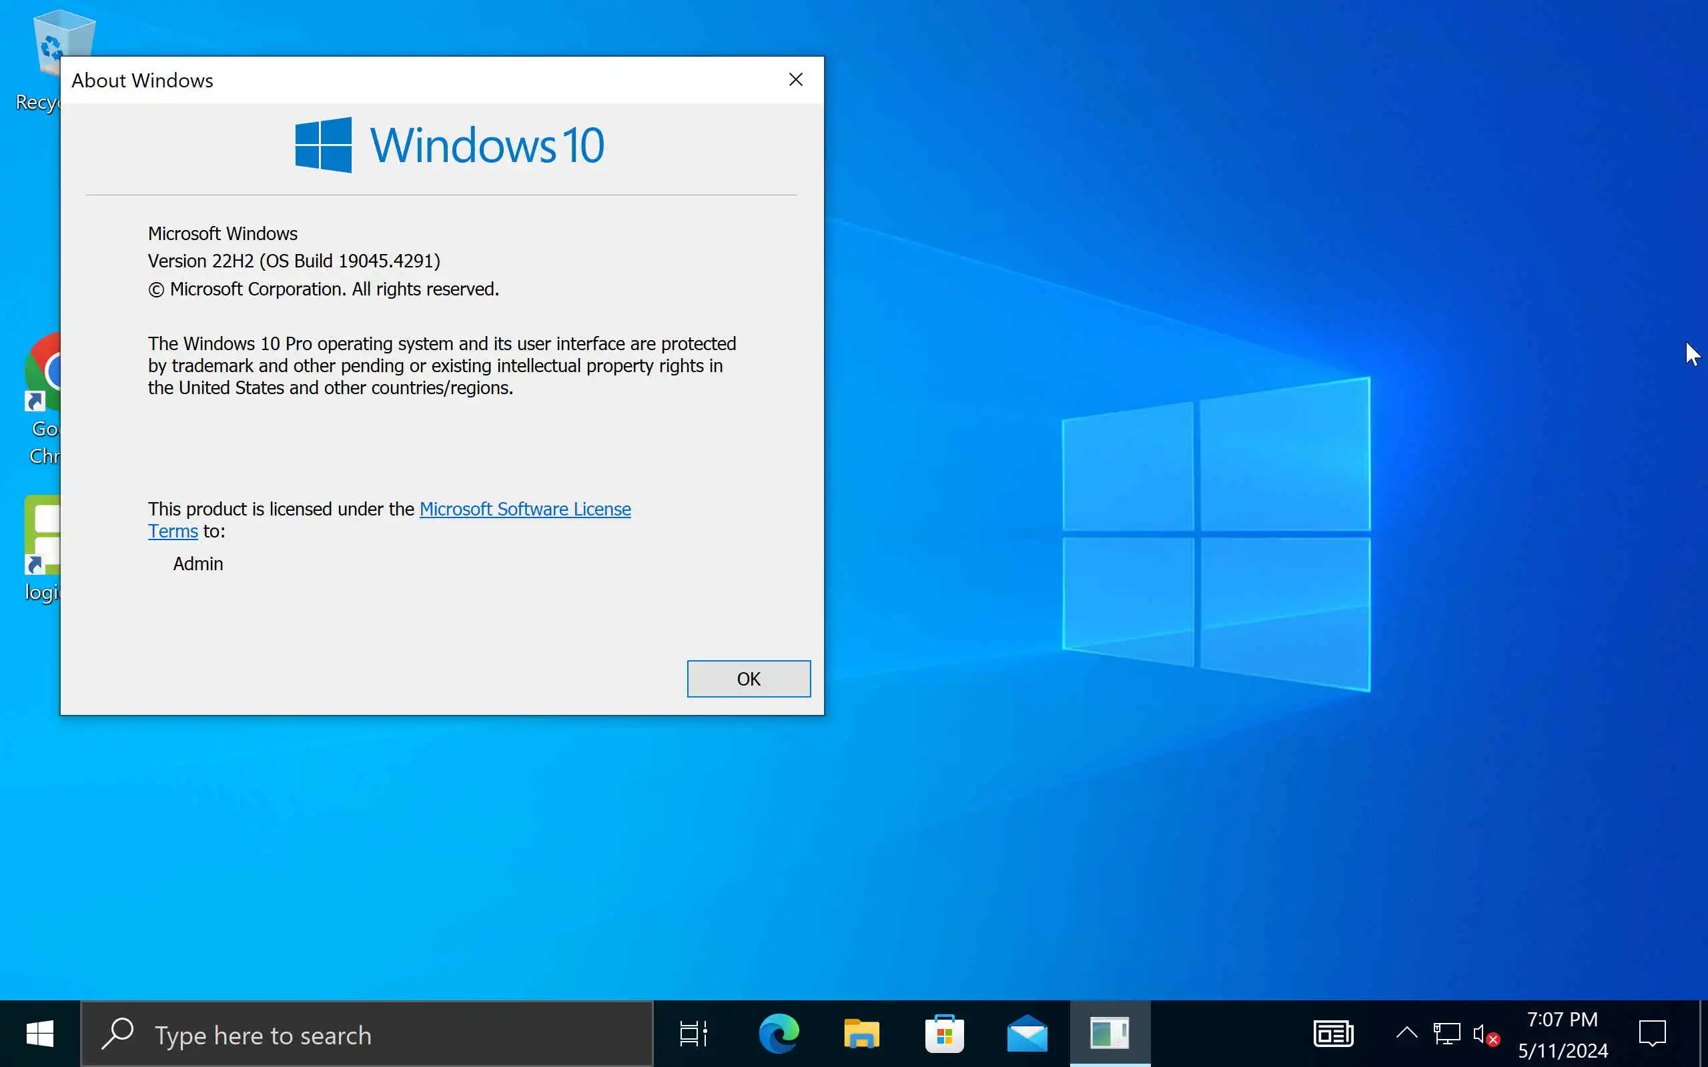
Task: Open network status tray icon
Action: coord(1446,1034)
